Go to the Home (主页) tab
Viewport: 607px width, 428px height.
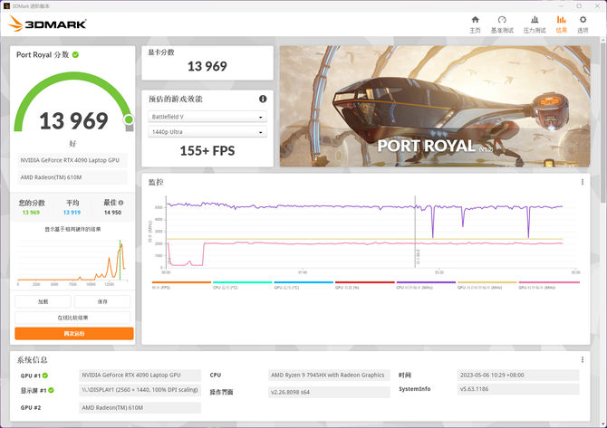(475, 24)
